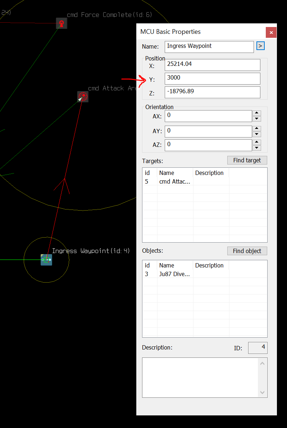Click the id column header in Objects
This screenshot has height=428, width=287.
[x=150, y=266]
